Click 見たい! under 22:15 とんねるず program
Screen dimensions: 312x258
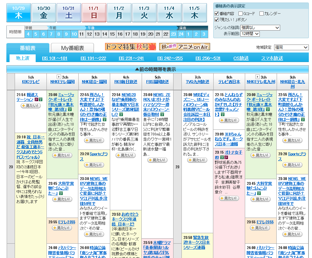pyautogui.click(x=229, y=120)
